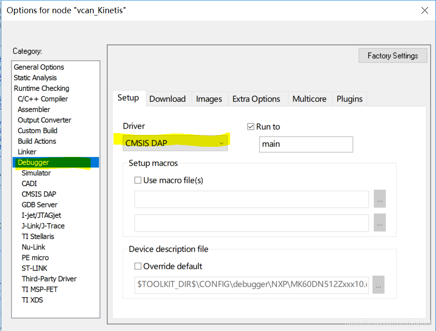Viewport: 436px width, 331px height.
Task: Toggle the Run to checkbox
Action: click(250, 127)
